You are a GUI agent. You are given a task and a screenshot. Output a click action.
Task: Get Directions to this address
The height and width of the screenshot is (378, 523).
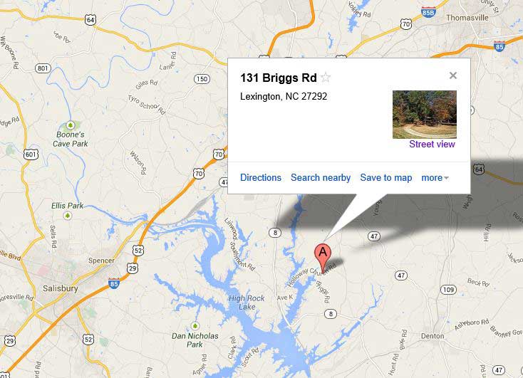pos(261,178)
